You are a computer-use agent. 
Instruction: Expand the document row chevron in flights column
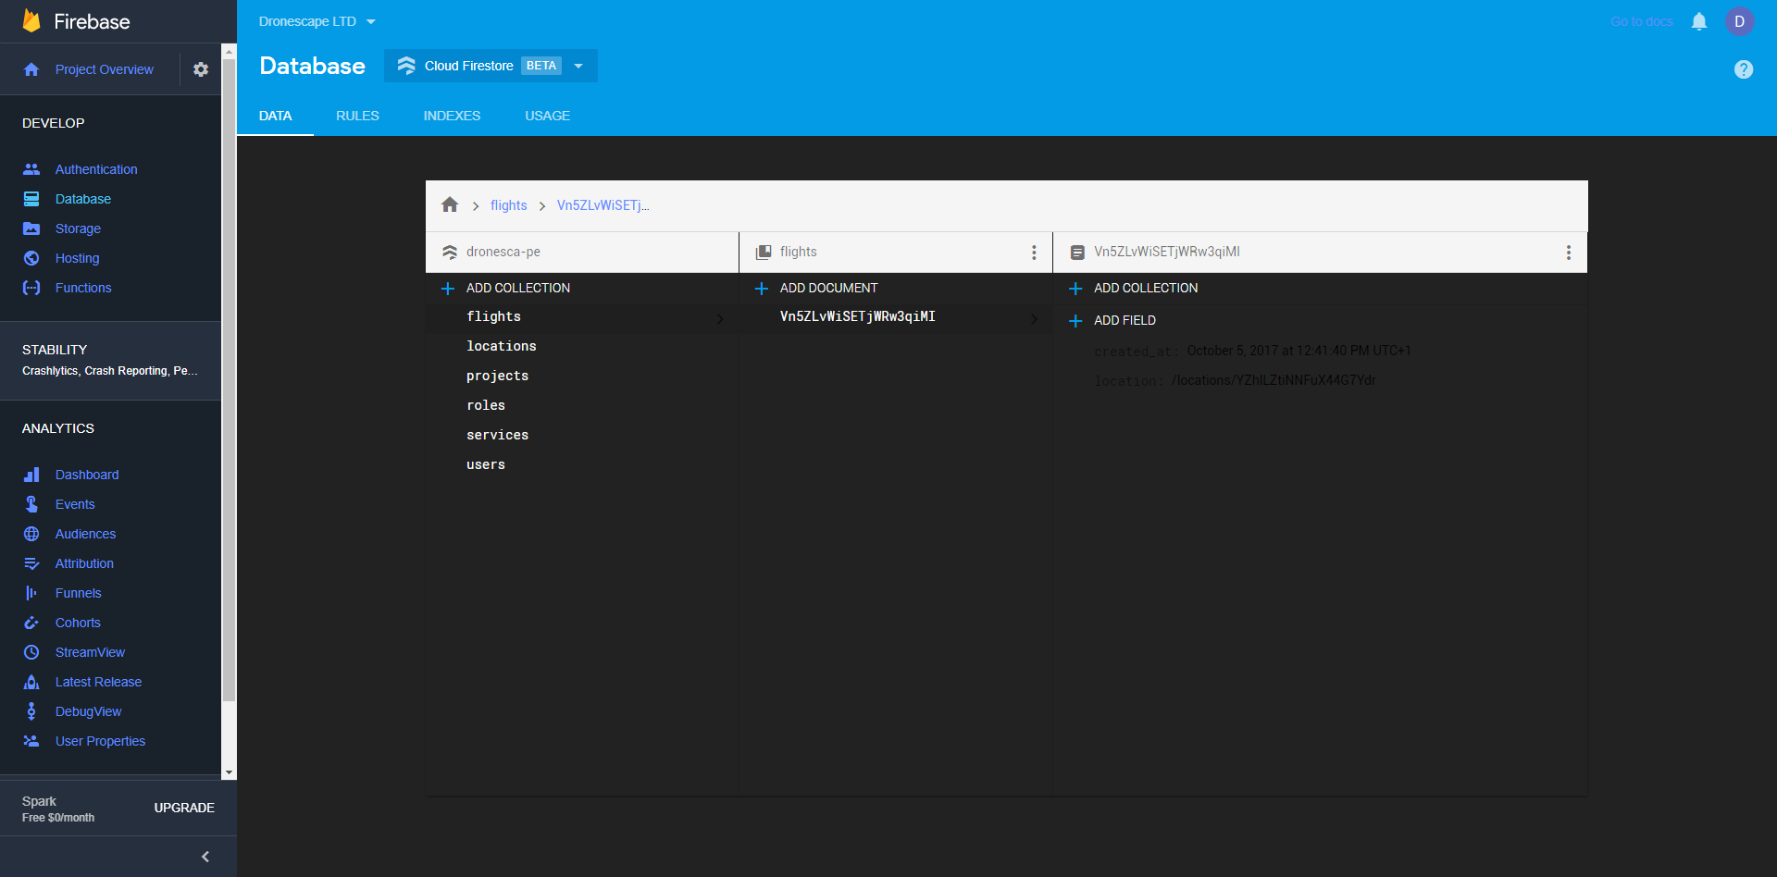[x=1034, y=318]
